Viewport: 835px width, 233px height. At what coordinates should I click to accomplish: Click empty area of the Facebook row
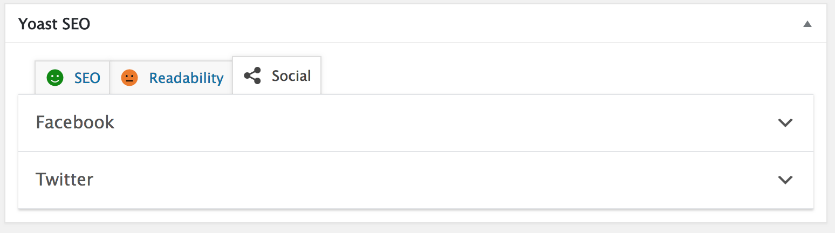point(442,123)
